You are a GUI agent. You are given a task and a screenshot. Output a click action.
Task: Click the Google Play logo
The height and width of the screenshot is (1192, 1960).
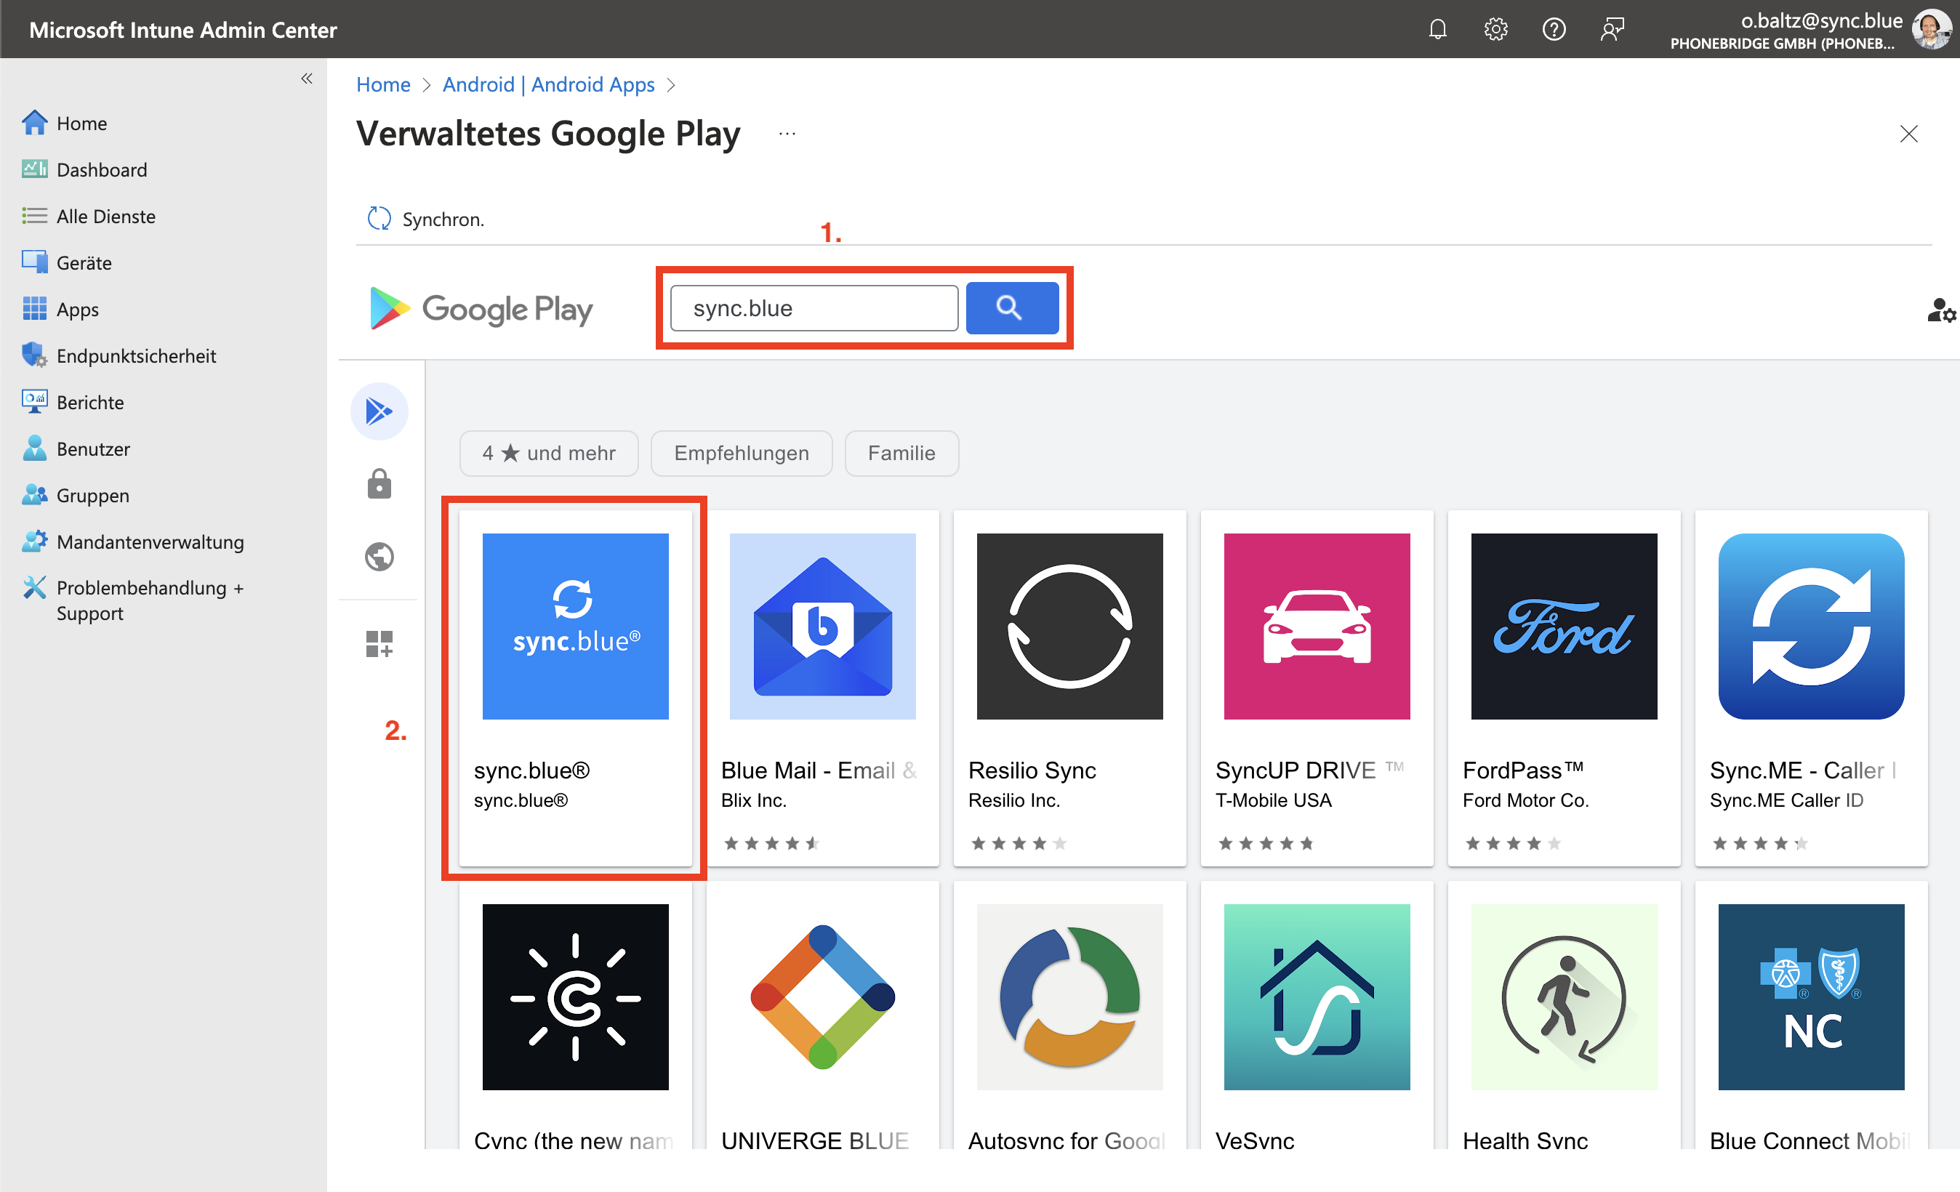[481, 308]
